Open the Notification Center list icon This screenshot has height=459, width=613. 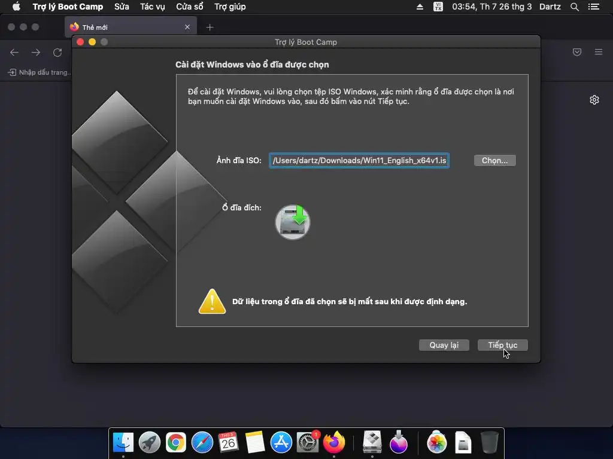point(594,7)
